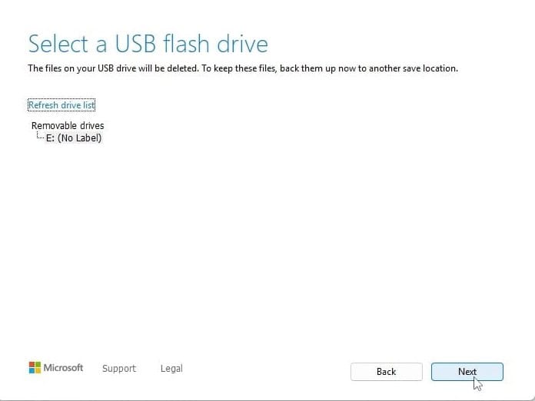This screenshot has height=401, width=535.
Task: Click the "(No Label)" text of drive E:
Action: tap(80, 138)
